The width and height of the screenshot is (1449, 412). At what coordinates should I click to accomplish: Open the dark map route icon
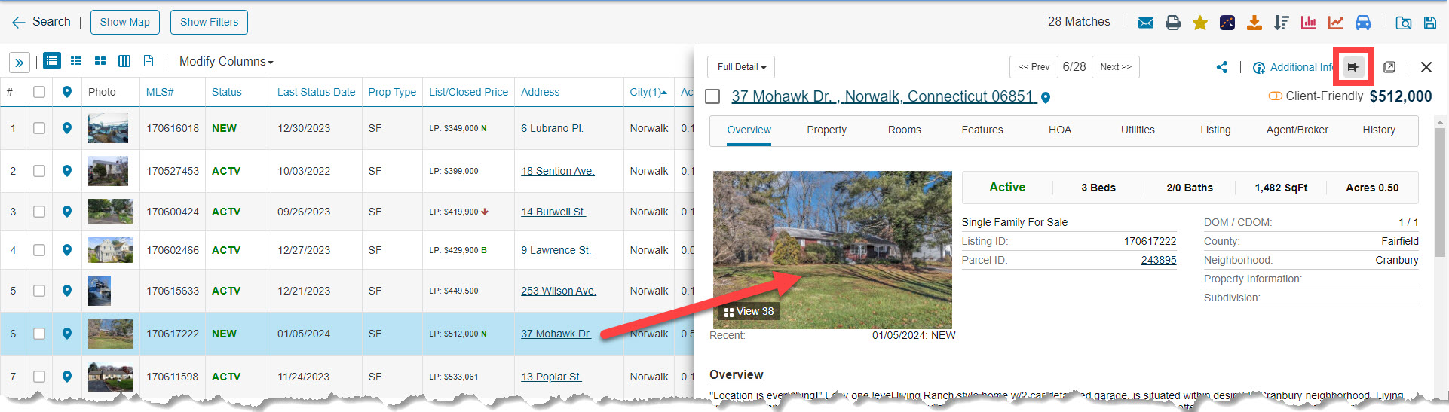tap(1227, 23)
